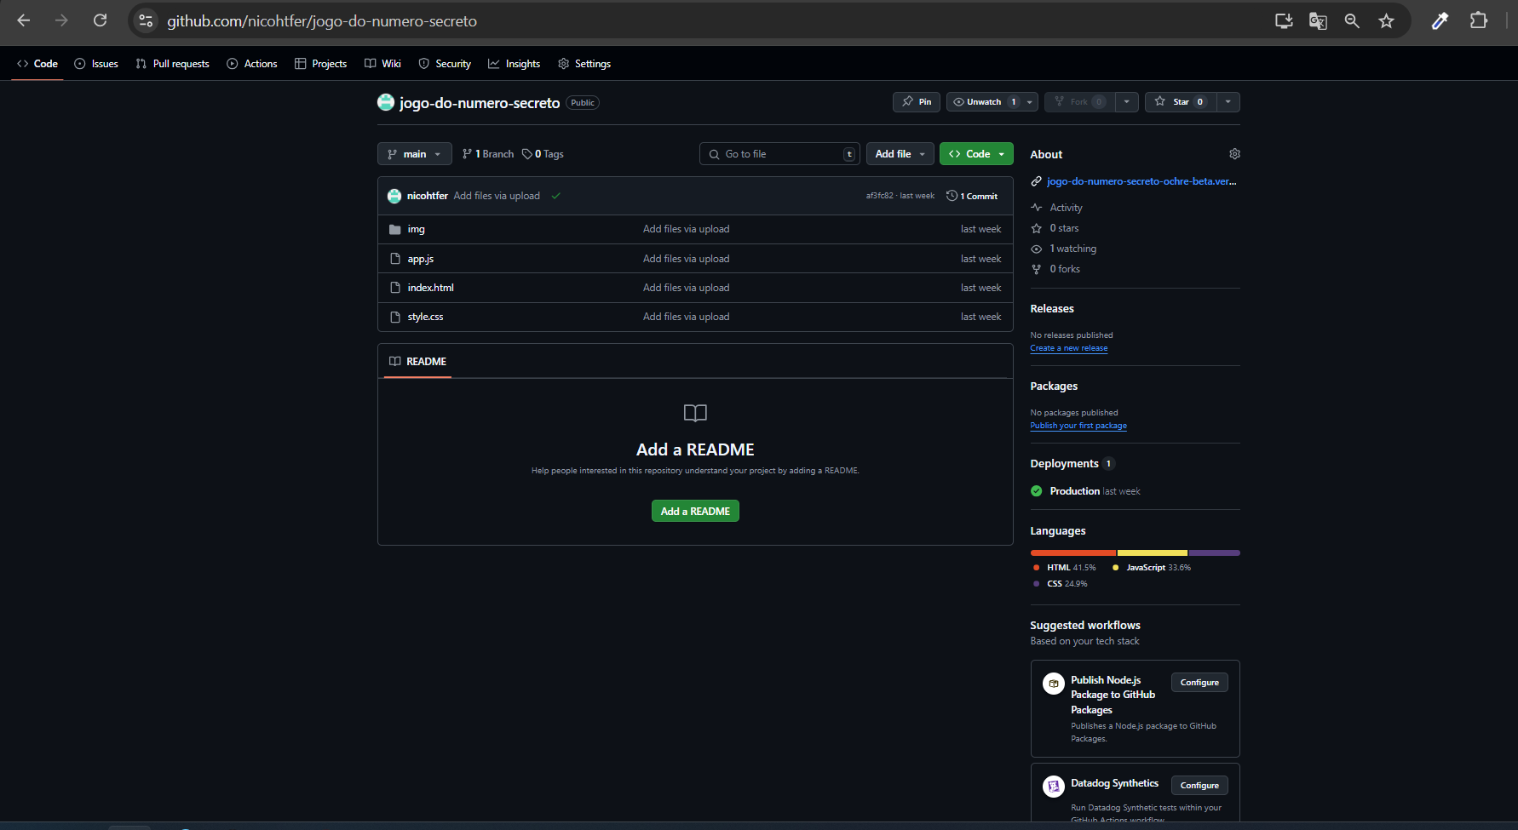
Task: Open the main branch selector dropdown
Action: (415, 154)
